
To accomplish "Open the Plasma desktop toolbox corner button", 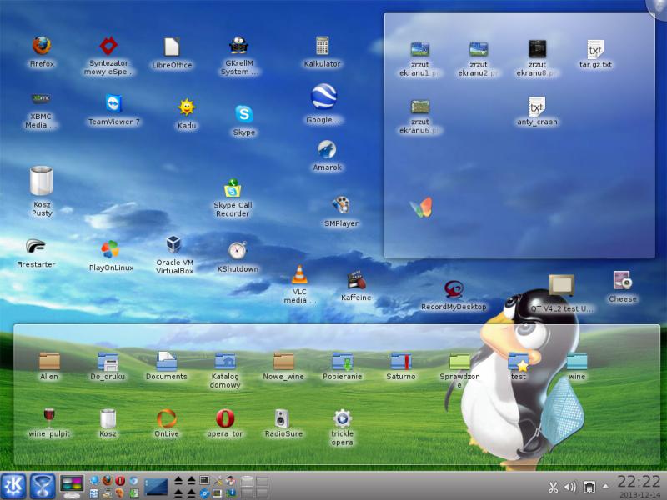I will pyautogui.click(x=659, y=7).
